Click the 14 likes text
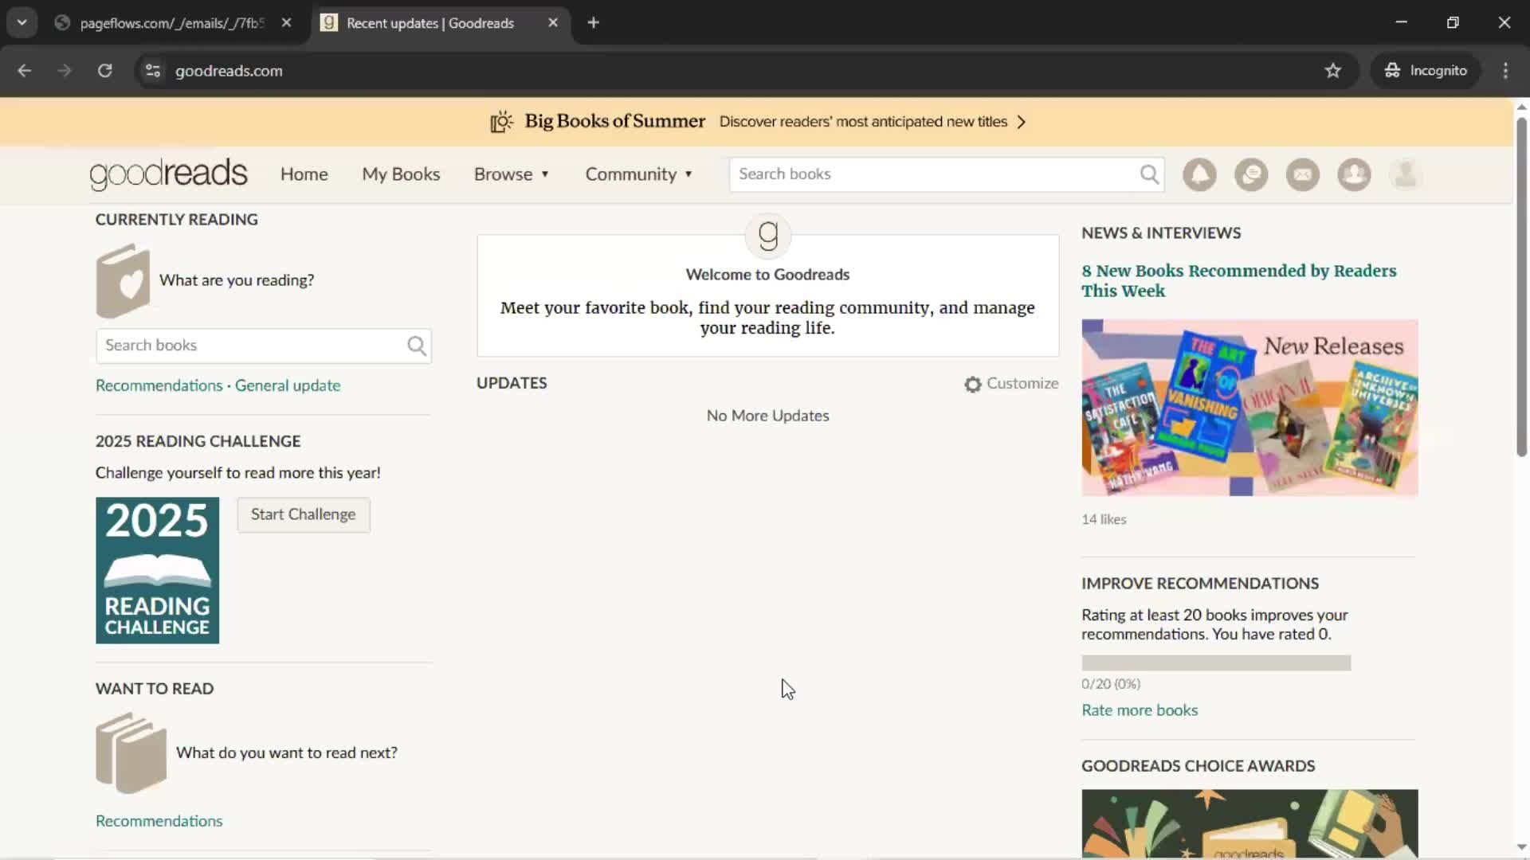1530x860 pixels. [x=1104, y=520]
